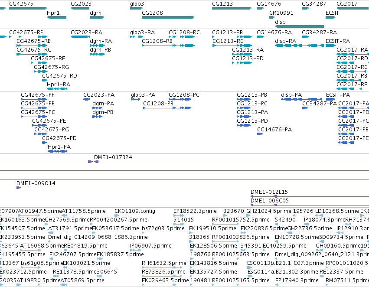Image resolution: width=369 pixels, height=287 pixels.
Task: Select protein ECSIT-PA
Action: tap(331, 99)
